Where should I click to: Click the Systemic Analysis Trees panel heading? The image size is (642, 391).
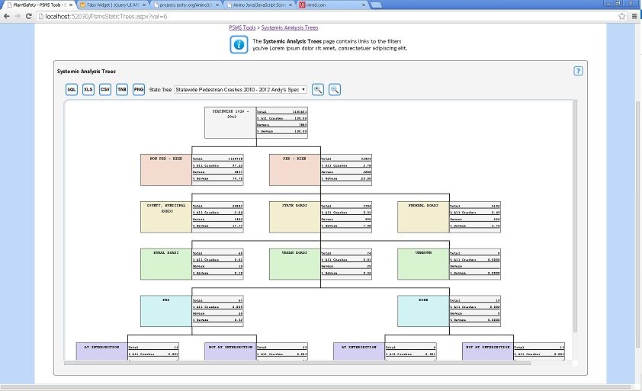coord(86,71)
